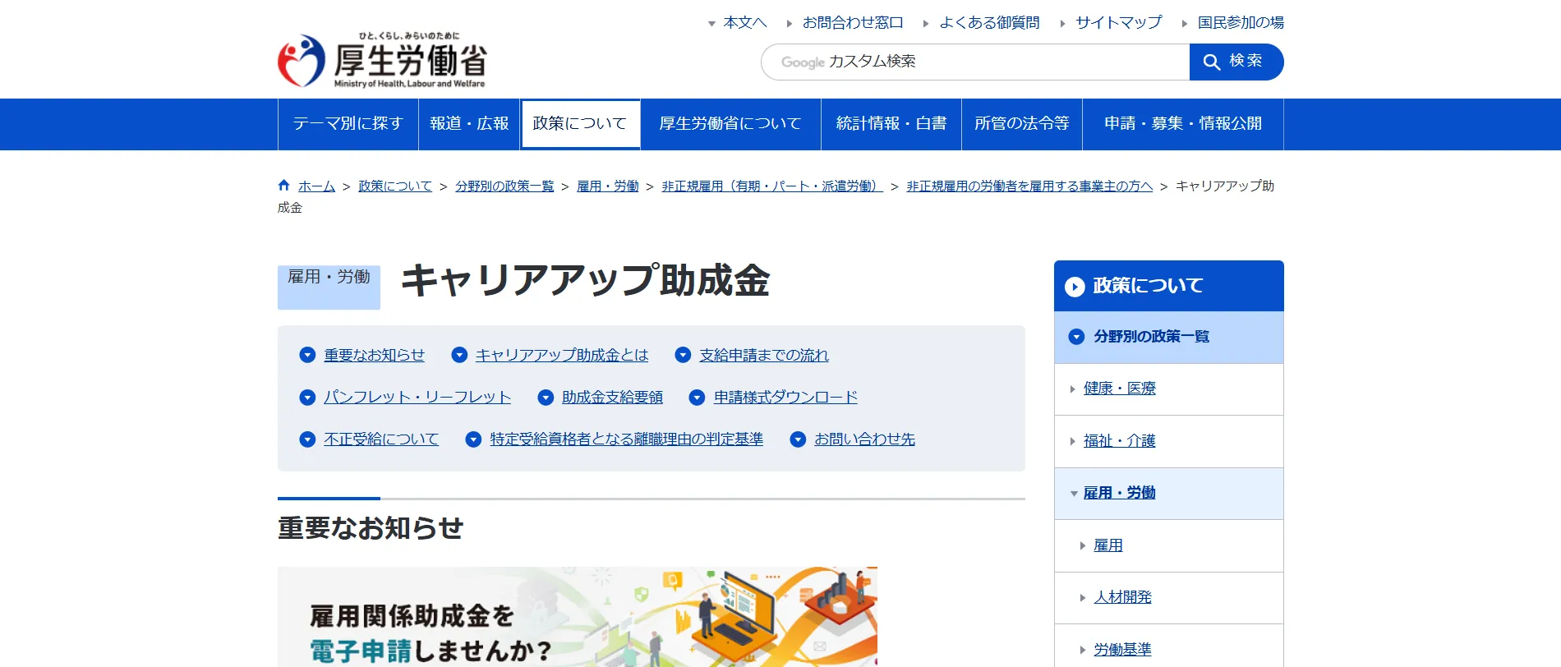Click the Ministry of Health logo
Screen dimensions: 1561x667
pyautogui.click(x=383, y=60)
